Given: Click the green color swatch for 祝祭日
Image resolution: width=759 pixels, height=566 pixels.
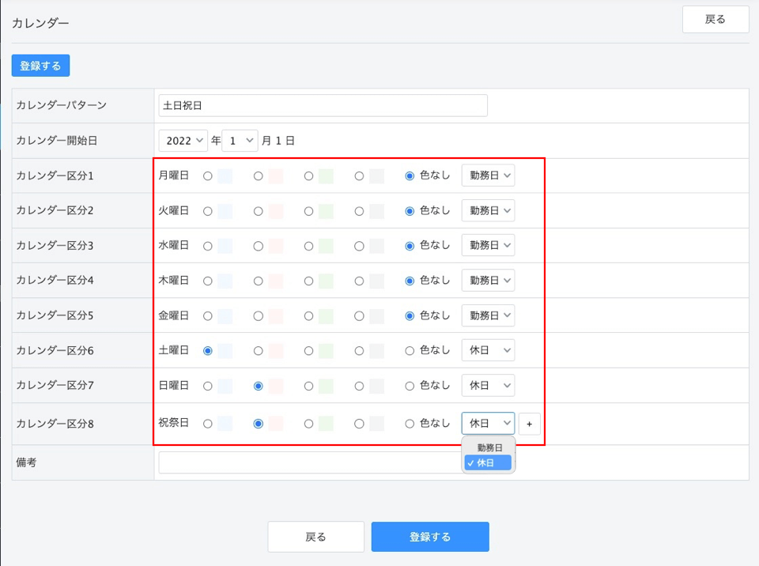Looking at the screenshot, I should 327,424.
